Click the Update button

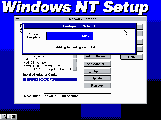pos(97,78)
